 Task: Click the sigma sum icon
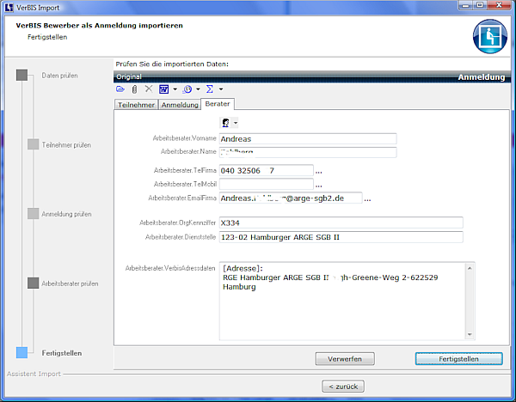[210, 88]
